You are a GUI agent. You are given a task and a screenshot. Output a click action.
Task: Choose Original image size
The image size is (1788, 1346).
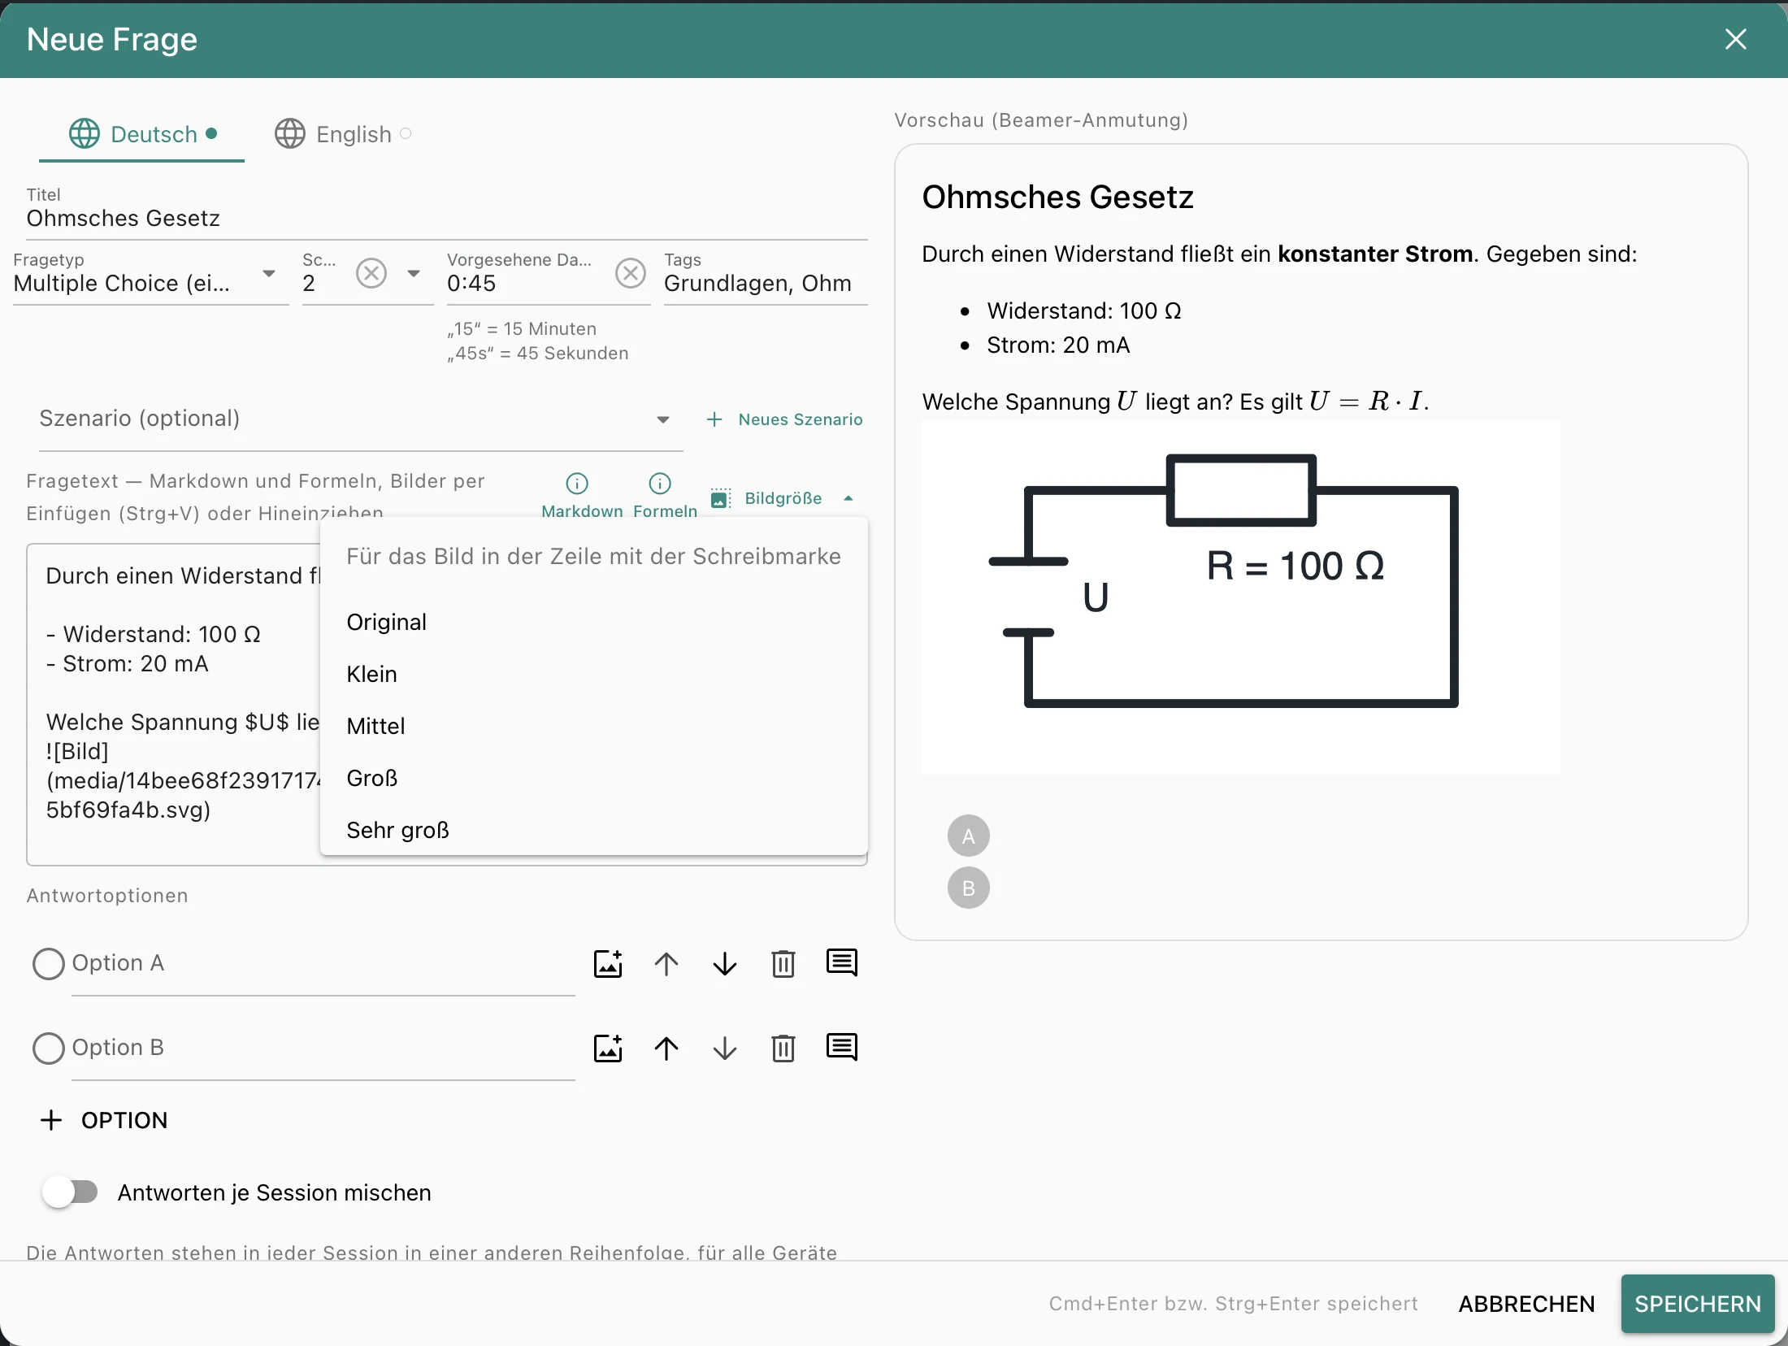tap(594, 622)
